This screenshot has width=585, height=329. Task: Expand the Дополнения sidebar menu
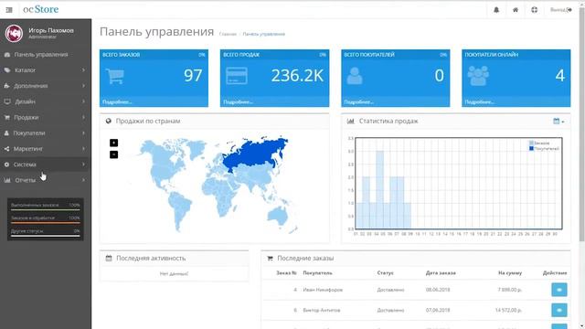[46, 86]
